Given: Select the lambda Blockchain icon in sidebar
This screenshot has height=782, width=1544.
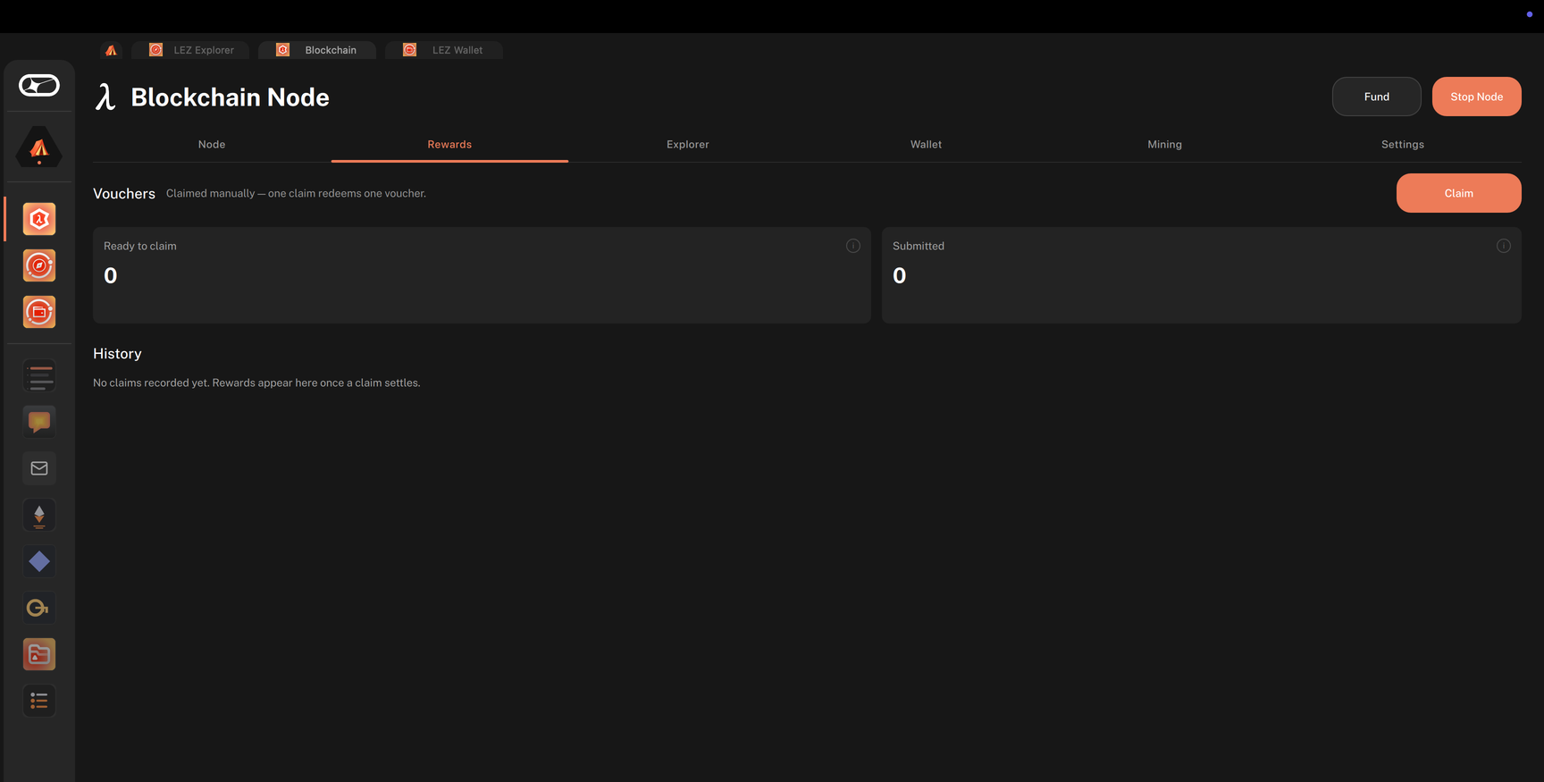Looking at the screenshot, I should [x=39, y=219].
